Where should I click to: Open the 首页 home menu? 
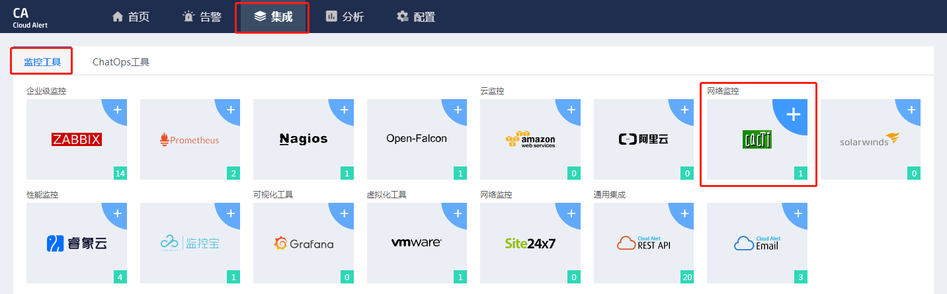click(131, 17)
